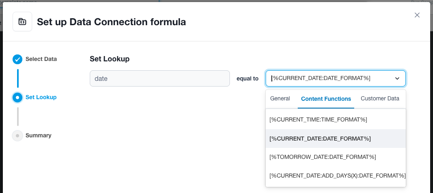Viewport: 433px width, 193px height.
Task: Collapse the lookup value dropdown chevron
Action: click(x=397, y=78)
